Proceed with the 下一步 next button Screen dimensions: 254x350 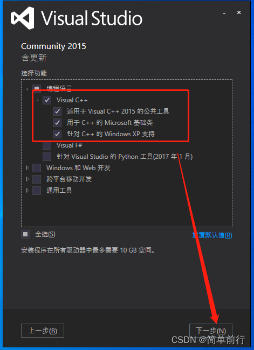click(211, 331)
